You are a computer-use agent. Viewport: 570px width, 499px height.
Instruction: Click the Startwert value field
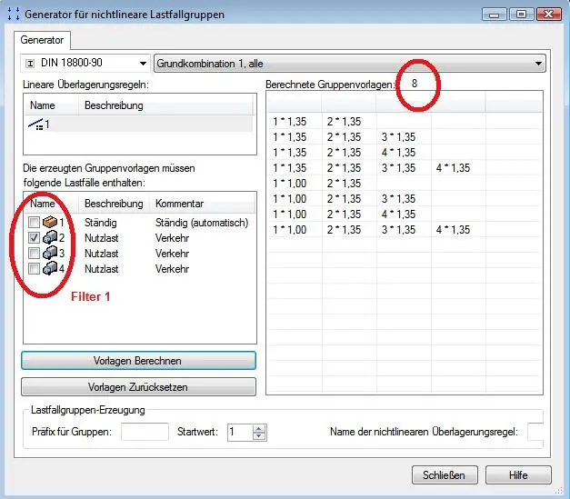[x=240, y=432]
